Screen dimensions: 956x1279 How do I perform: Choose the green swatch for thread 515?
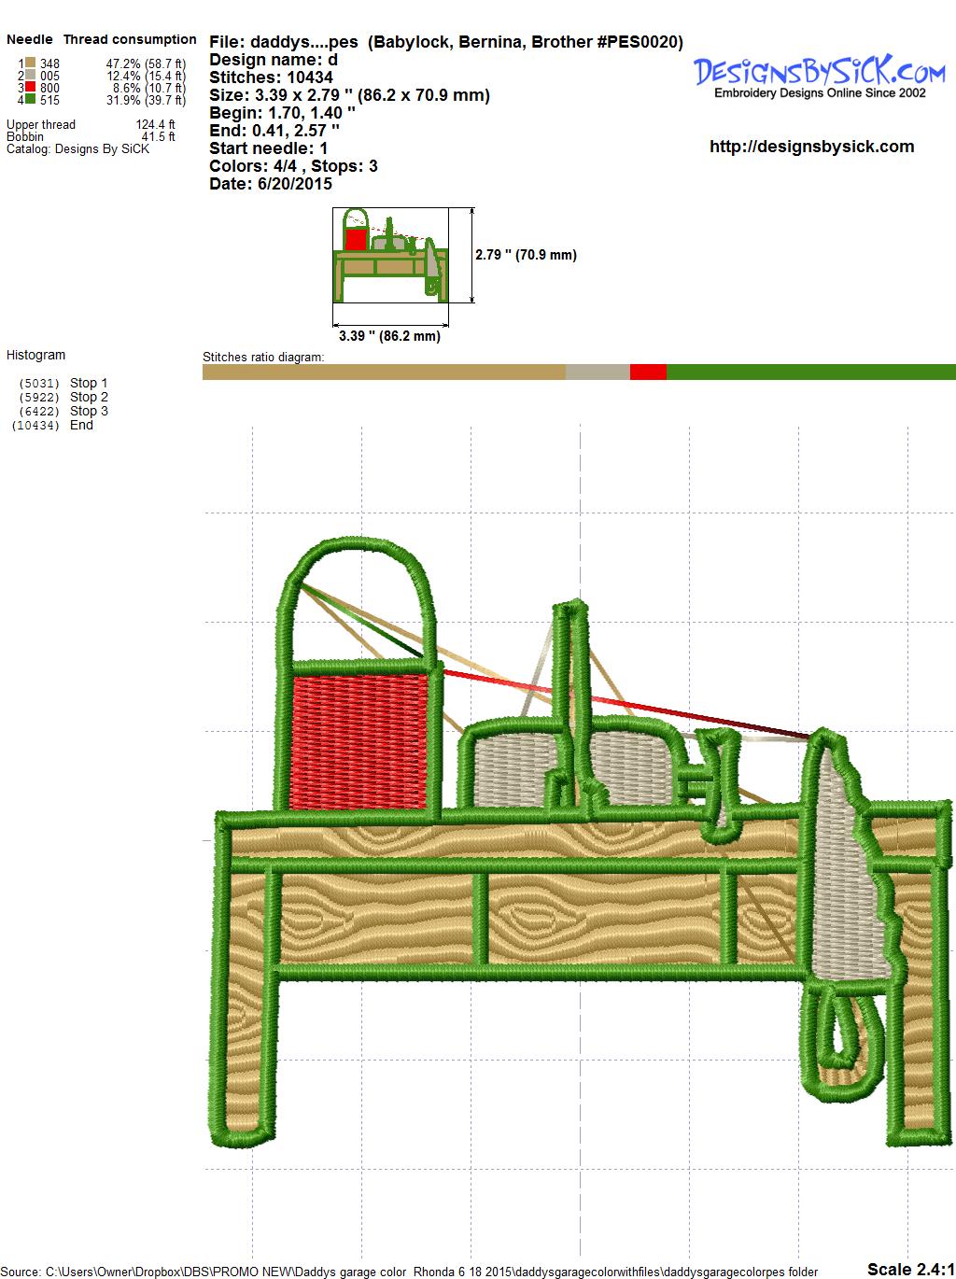click(x=31, y=99)
